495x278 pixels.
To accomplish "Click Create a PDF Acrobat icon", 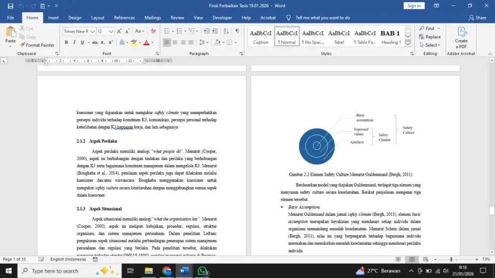I will (461, 37).
